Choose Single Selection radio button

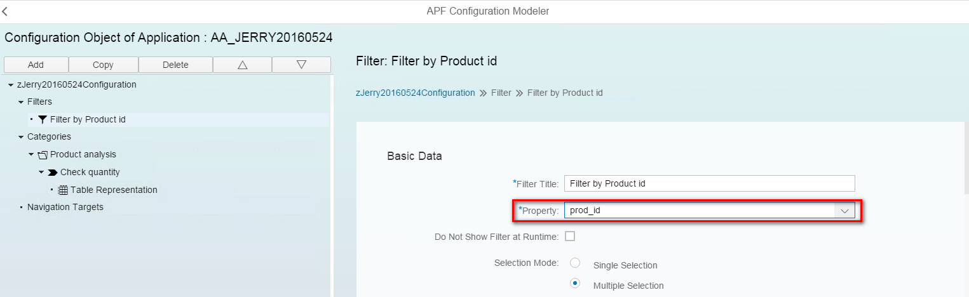pos(575,263)
